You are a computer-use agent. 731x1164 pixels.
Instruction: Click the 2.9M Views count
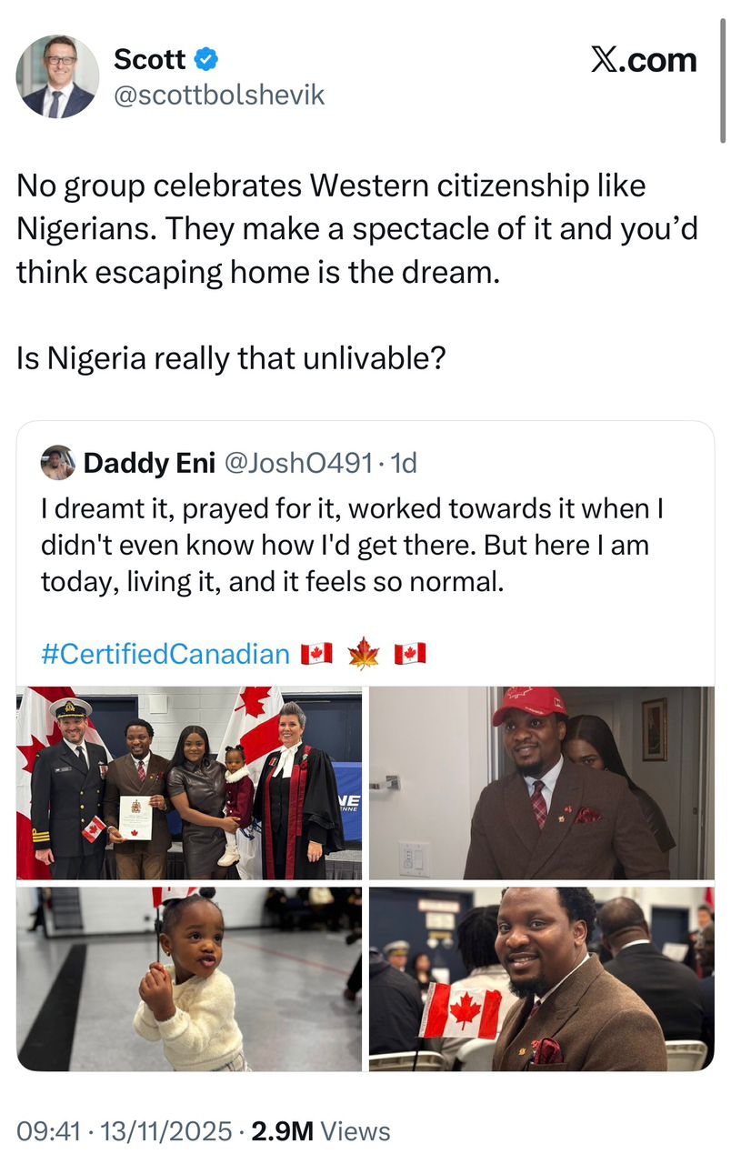(321, 1131)
